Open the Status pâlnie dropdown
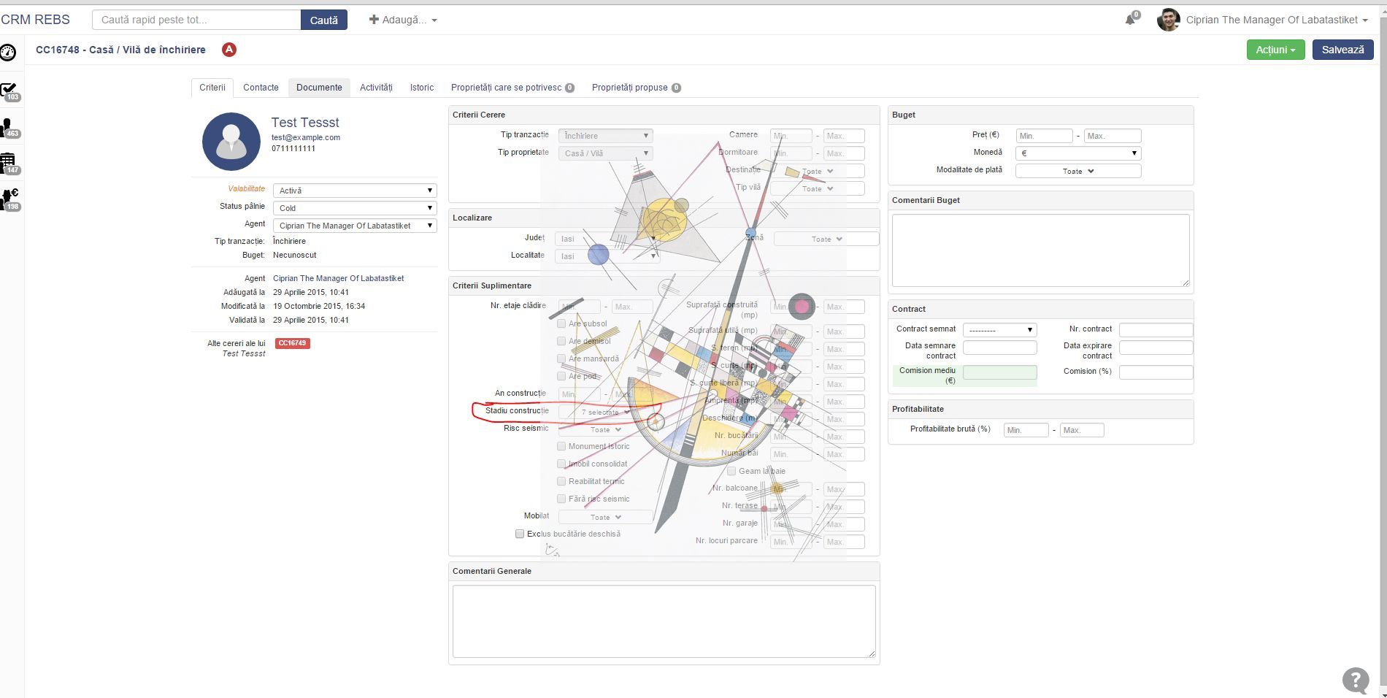The image size is (1387, 698). pyautogui.click(x=355, y=208)
